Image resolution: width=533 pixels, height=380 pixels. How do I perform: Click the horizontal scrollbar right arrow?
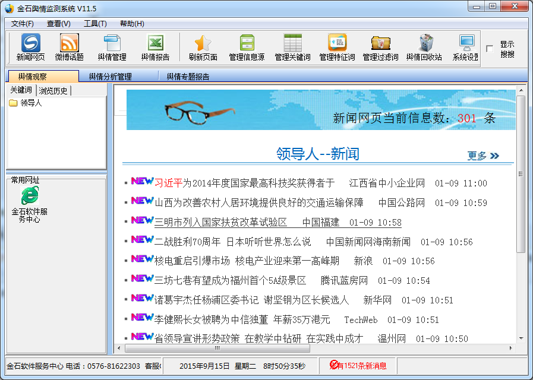pyautogui.click(x=512, y=349)
